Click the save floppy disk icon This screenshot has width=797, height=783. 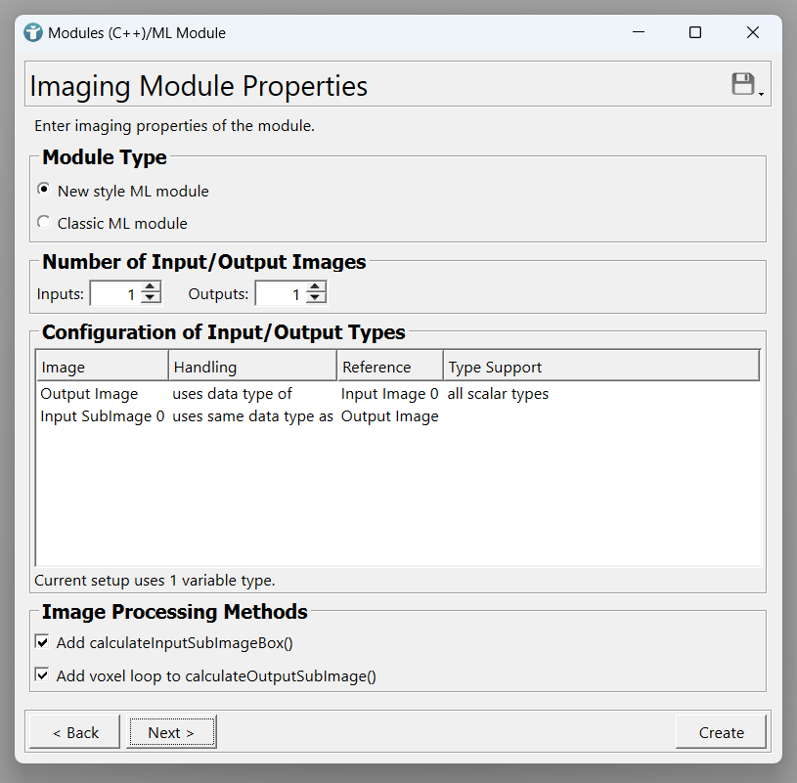[x=743, y=84]
